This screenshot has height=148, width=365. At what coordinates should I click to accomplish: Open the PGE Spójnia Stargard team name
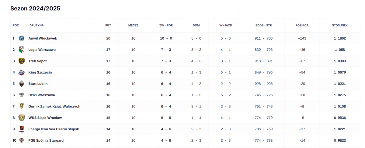pyautogui.click(x=46, y=140)
